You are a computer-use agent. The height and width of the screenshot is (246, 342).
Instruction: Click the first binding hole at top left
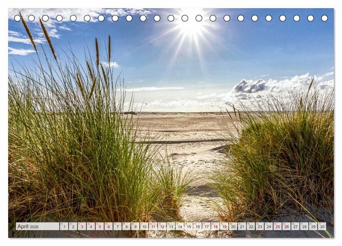[18, 18]
